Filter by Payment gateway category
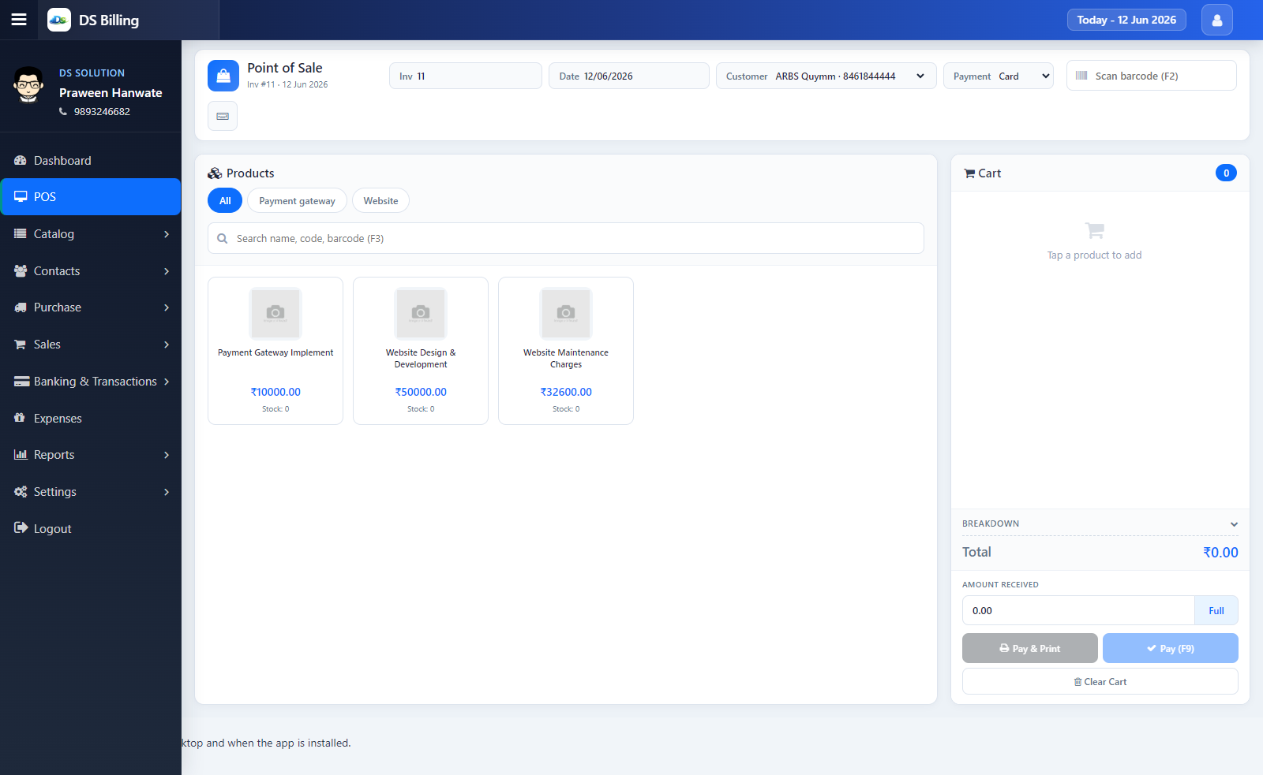Image resolution: width=1263 pixels, height=775 pixels. point(297,201)
